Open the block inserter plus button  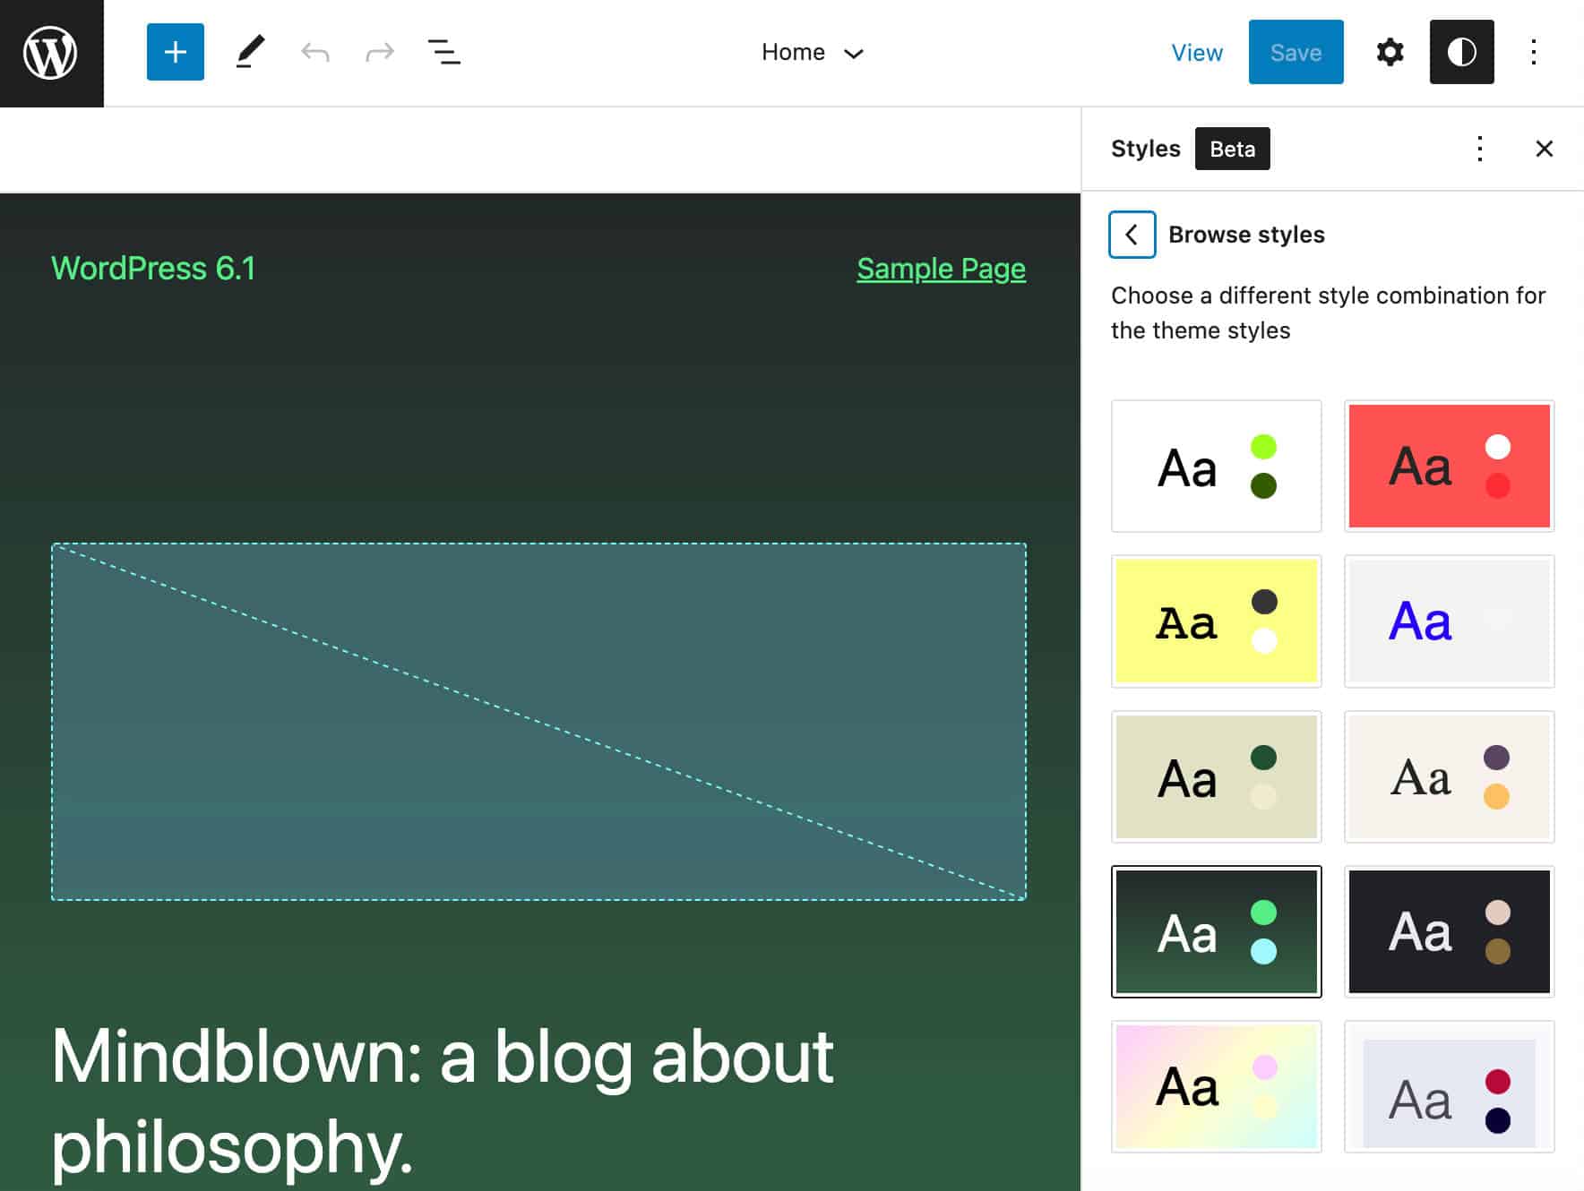pyautogui.click(x=176, y=52)
